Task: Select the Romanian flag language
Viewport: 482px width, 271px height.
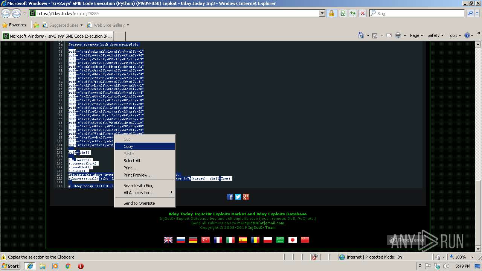Action: click(x=255, y=240)
